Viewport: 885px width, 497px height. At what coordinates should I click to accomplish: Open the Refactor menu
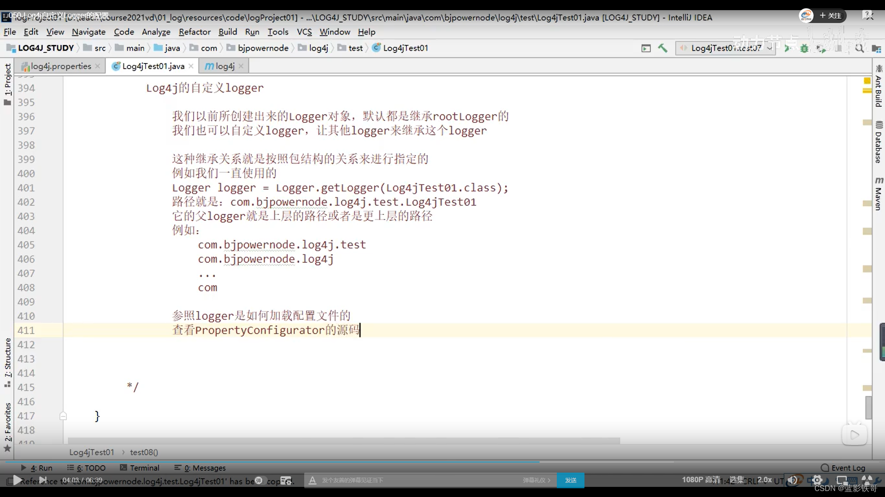195,32
